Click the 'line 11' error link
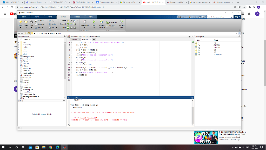 coord(92,117)
